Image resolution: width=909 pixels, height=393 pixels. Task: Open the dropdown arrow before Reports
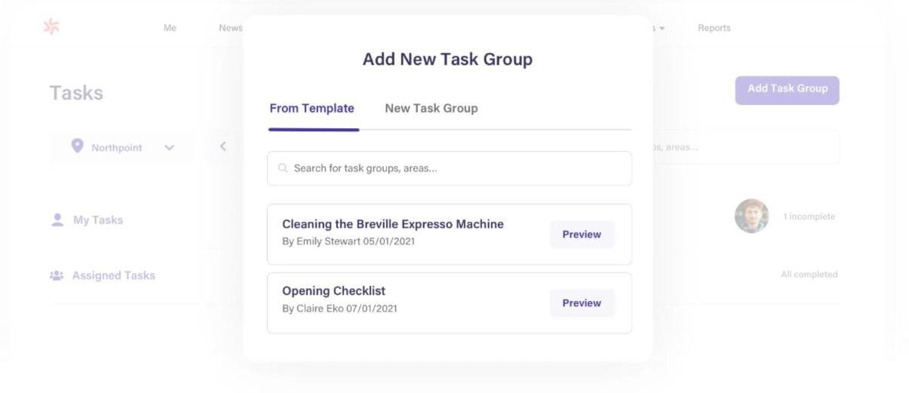pos(662,29)
